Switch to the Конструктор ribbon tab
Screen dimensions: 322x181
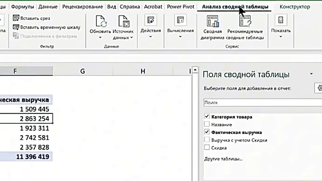coord(295,7)
